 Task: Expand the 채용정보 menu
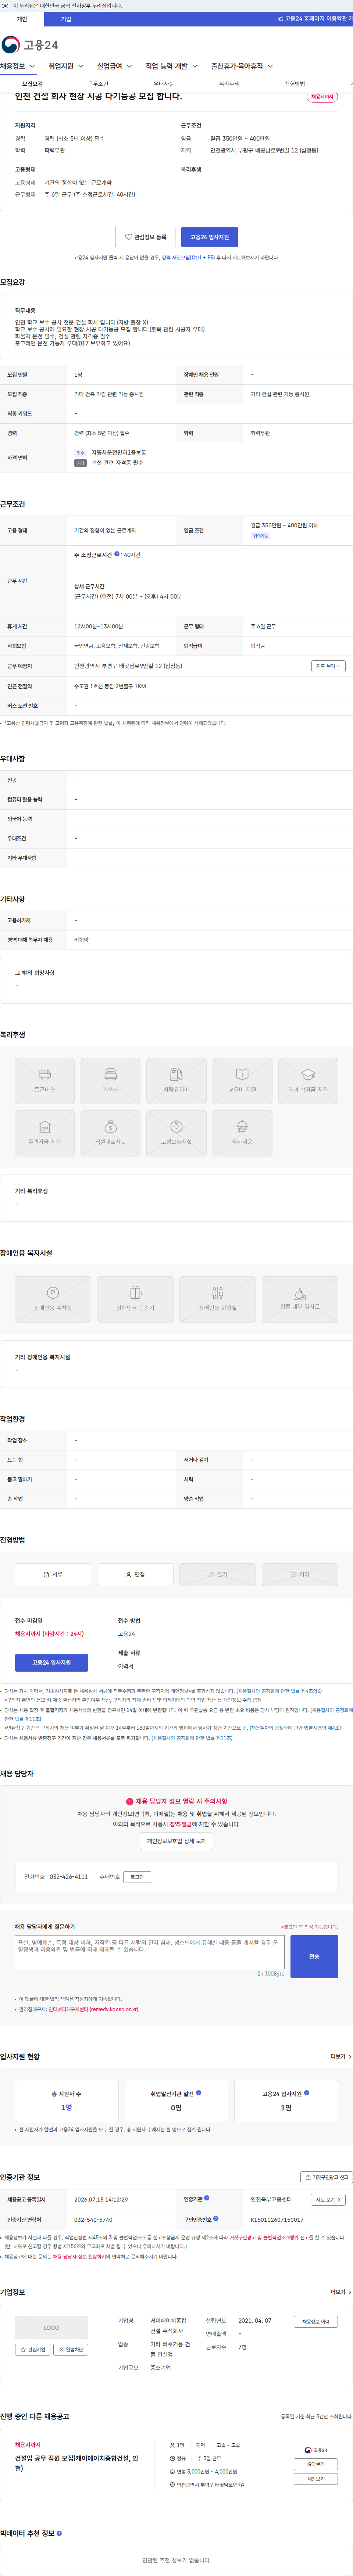18,66
